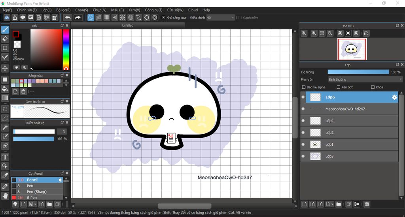Image resolution: width=405 pixels, height=217 pixels.
Task: Select the Text tool
Action: (x=5, y=157)
